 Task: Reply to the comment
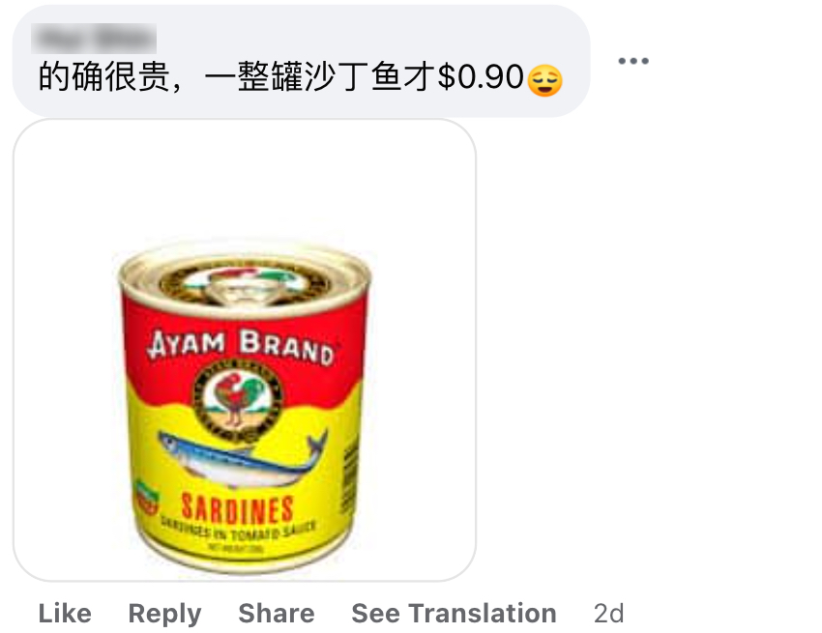[x=164, y=614]
